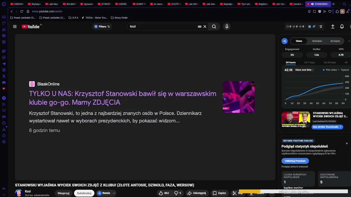Open See similar thumbnails link
This screenshot has height=197, width=351.
(327, 127)
